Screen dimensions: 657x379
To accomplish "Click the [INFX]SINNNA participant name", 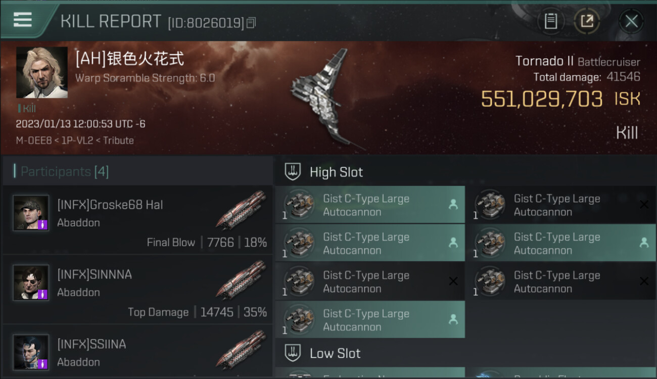I will 95,274.
